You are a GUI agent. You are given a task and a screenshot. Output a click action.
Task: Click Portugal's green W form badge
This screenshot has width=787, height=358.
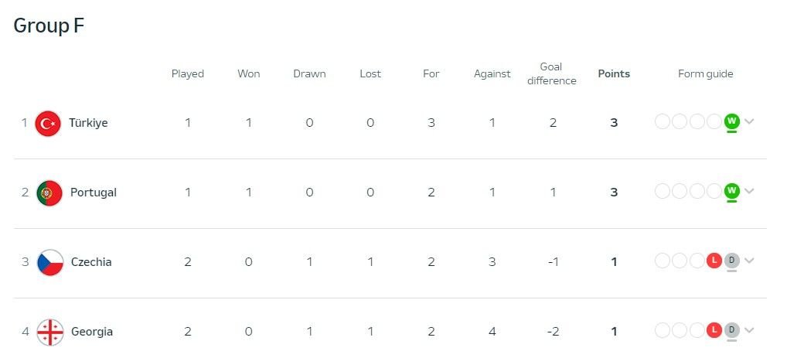732,190
